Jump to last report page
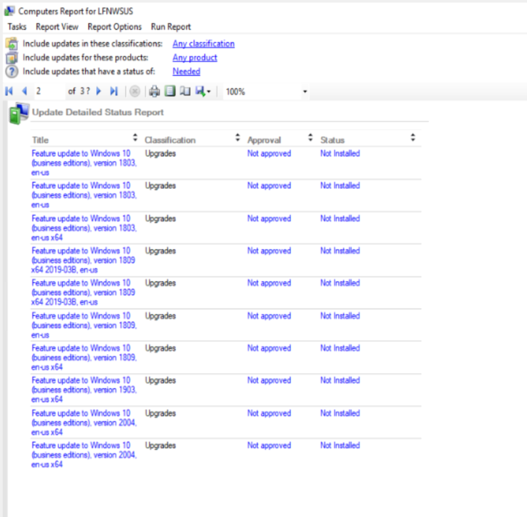The width and height of the screenshot is (527, 517). point(114,91)
